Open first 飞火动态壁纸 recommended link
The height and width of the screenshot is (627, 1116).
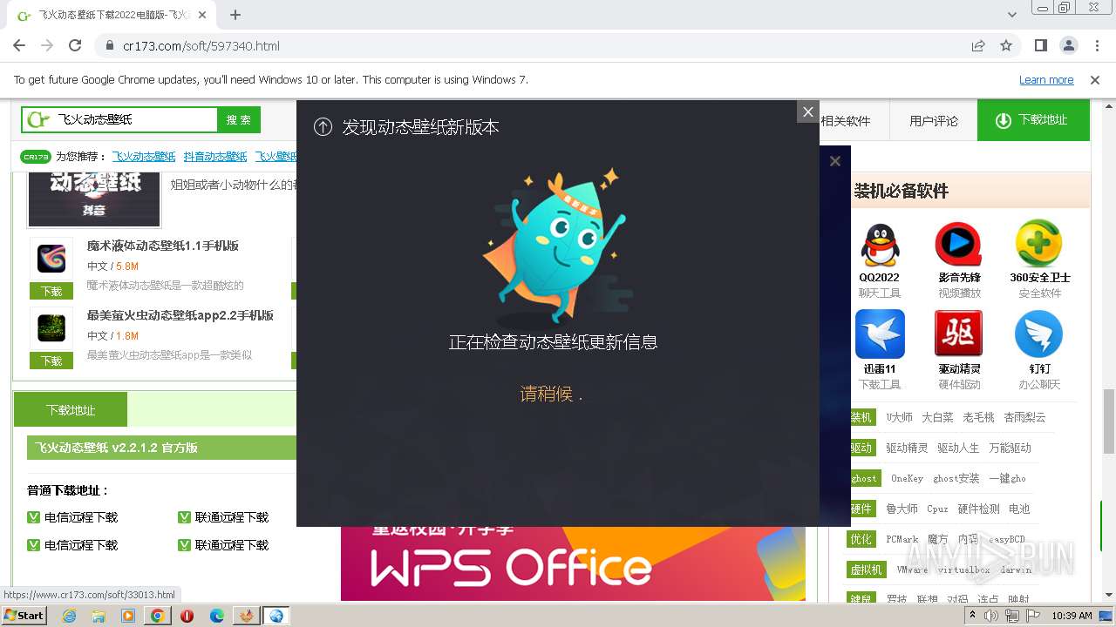click(x=144, y=157)
